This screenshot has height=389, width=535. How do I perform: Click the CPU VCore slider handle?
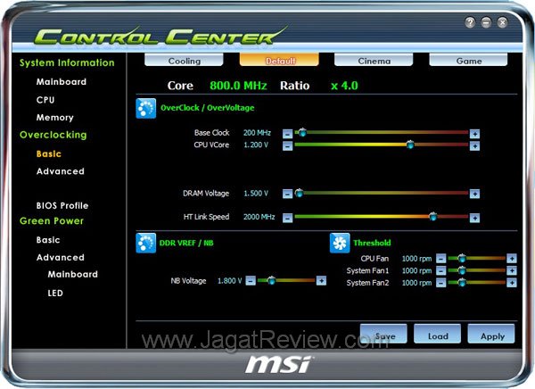point(410,145)
